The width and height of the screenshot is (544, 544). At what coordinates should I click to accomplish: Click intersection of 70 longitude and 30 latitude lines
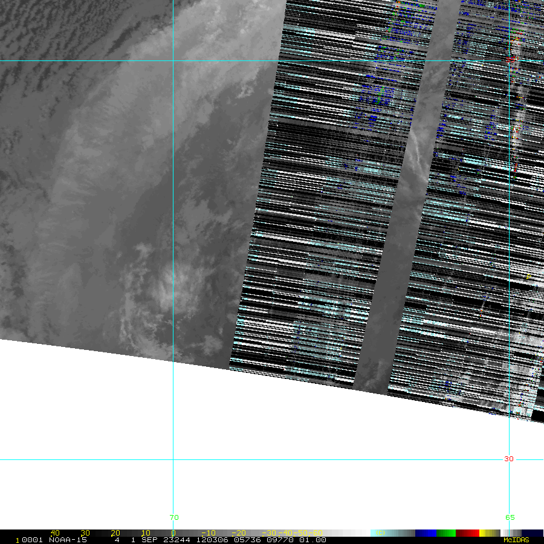pos(173,459)
